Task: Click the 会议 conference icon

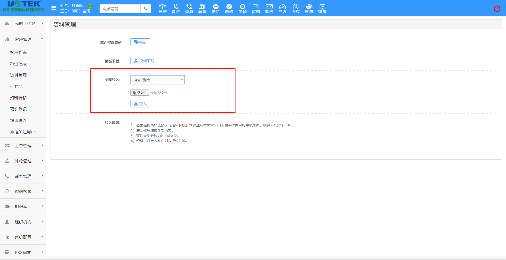Action: point(295,8)
